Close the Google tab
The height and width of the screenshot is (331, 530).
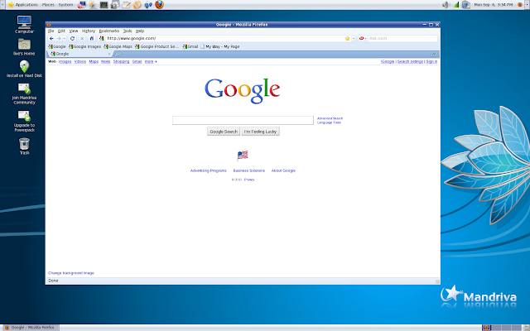(x=109, y=54)
